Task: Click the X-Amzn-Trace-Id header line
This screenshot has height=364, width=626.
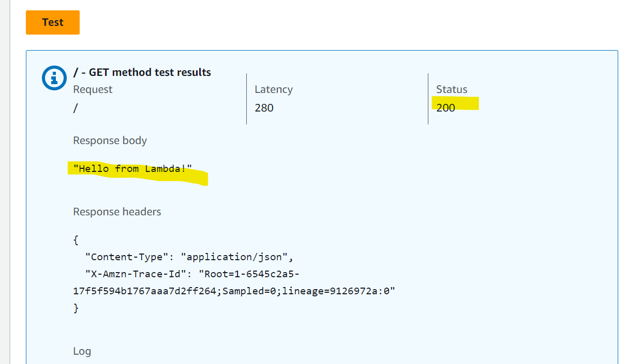Action: point(192,274)
